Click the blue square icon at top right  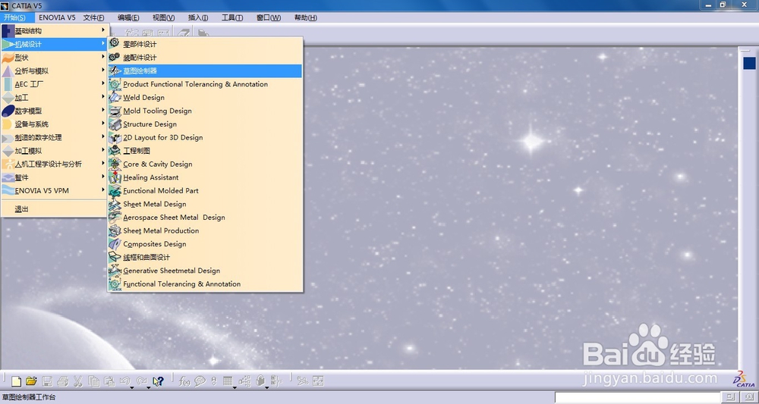click(749, 63)
